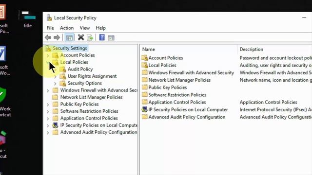Select Software Restriction Policies text in right pane
This screenshot has height=175, width=312.
tap(177, 95)
